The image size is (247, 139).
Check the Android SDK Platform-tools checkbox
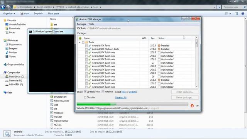(x=86, y=49)
